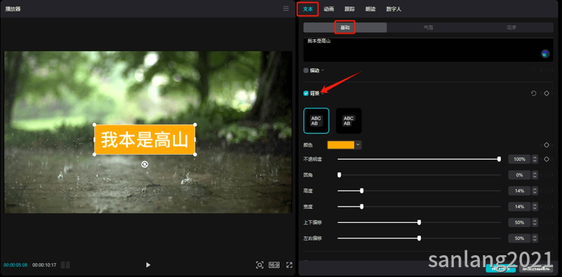This screenshot has height=277, width=562.
Task: Click the 不透明度 opacity slider
Action: click(x=419, y=159)
